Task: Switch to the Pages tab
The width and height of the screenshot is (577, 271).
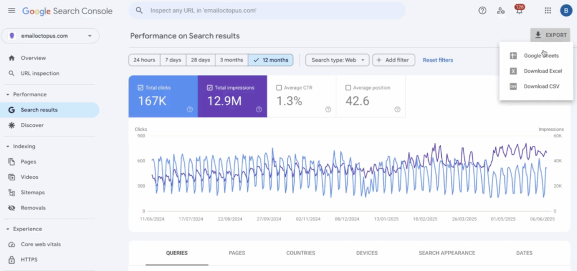Action: click(237, 253)
